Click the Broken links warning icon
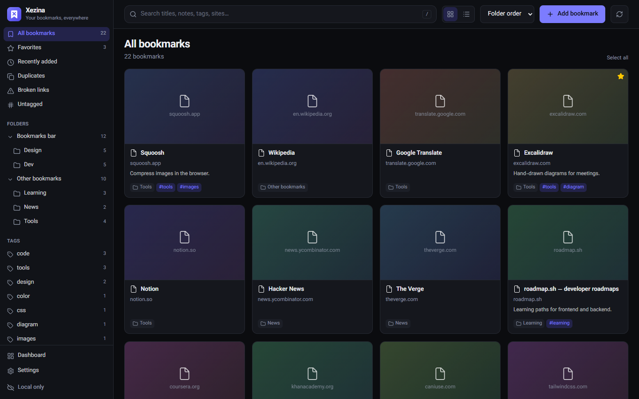This screenshot has width=639, height=399. [11, 90]
